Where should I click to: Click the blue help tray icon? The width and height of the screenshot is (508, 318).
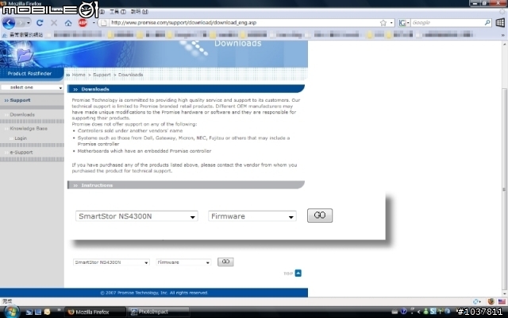(x=403, y=312)
